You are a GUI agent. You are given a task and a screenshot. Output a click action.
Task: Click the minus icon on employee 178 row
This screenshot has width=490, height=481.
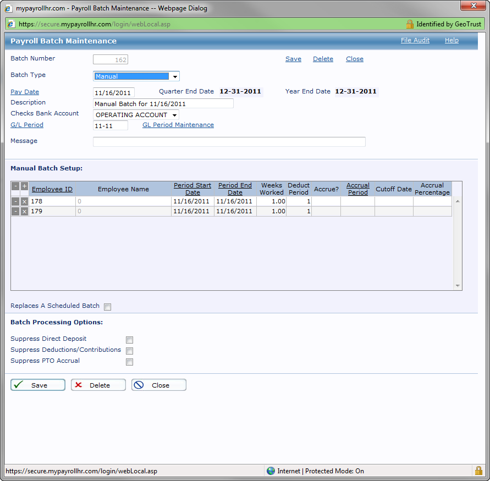(x=15, y=201)
